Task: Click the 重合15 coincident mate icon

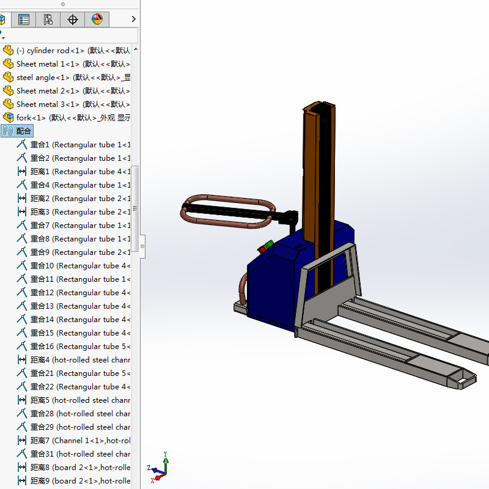Action: coord(22,333)
